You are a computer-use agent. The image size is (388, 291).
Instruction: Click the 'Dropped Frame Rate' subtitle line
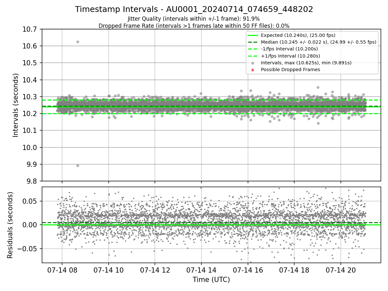(194, 26)
